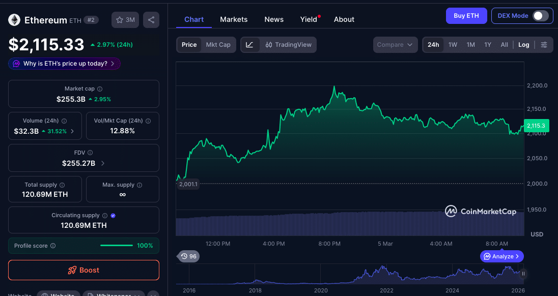Click the AI icon in price question
Viewport: 558px width, 296px height.
coord(16,64)
